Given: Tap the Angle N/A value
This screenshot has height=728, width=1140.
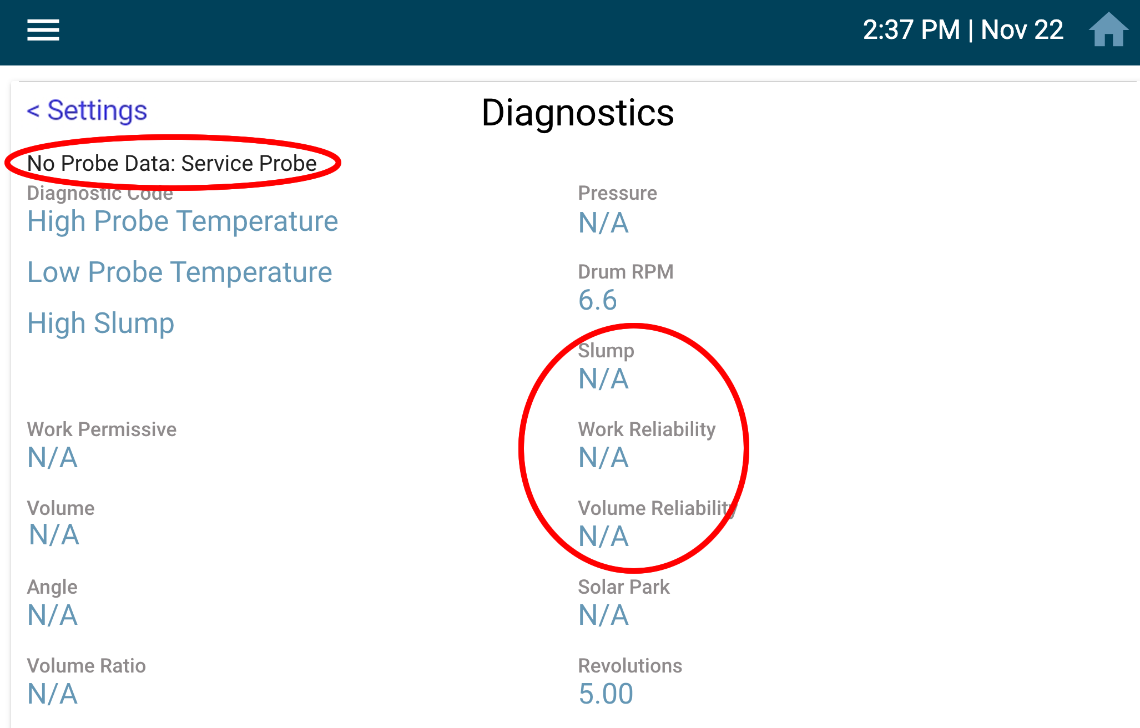Looking at the screenshot, I should (52, 615).
